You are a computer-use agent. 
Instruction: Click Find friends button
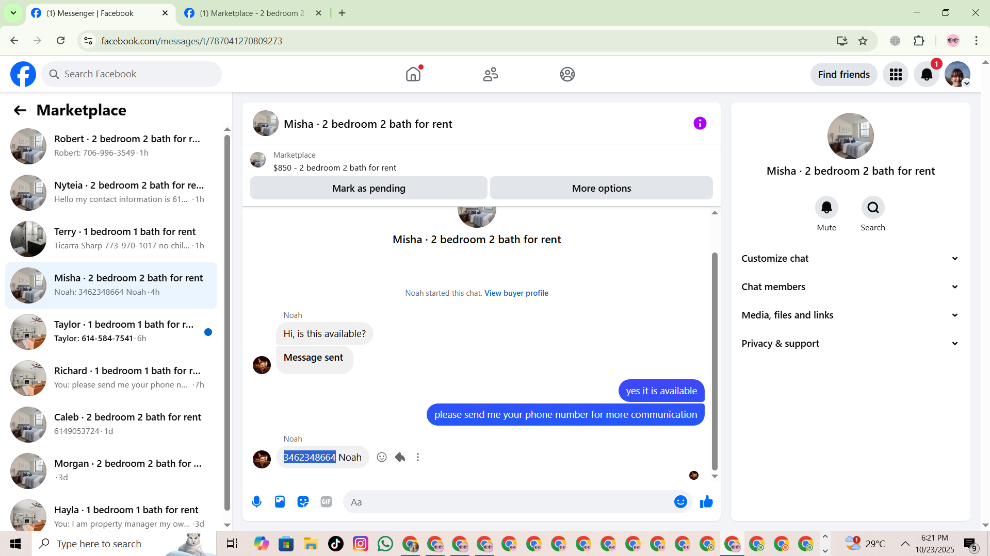click(x=843, y=75)
